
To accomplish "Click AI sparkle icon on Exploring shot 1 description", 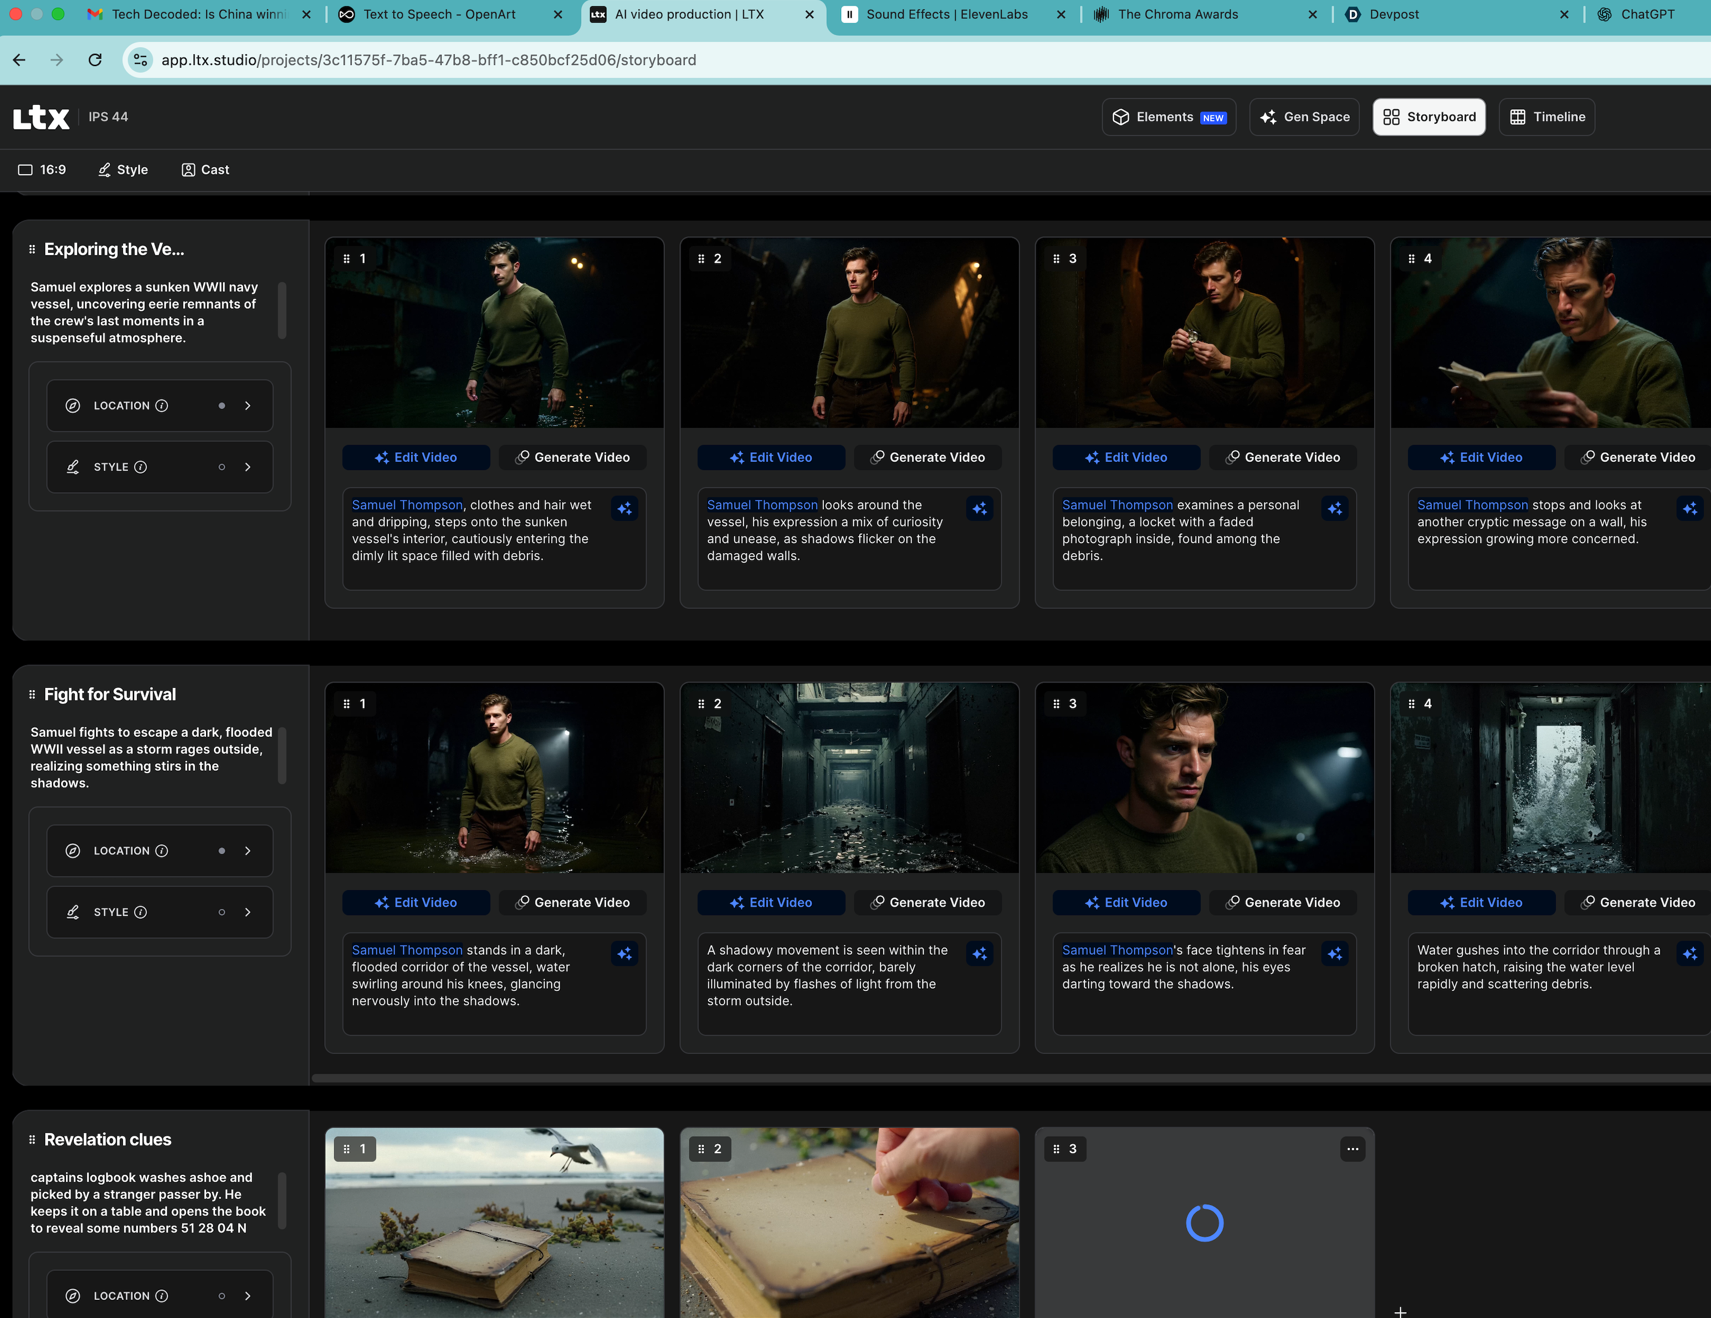I will pos(624,509).
